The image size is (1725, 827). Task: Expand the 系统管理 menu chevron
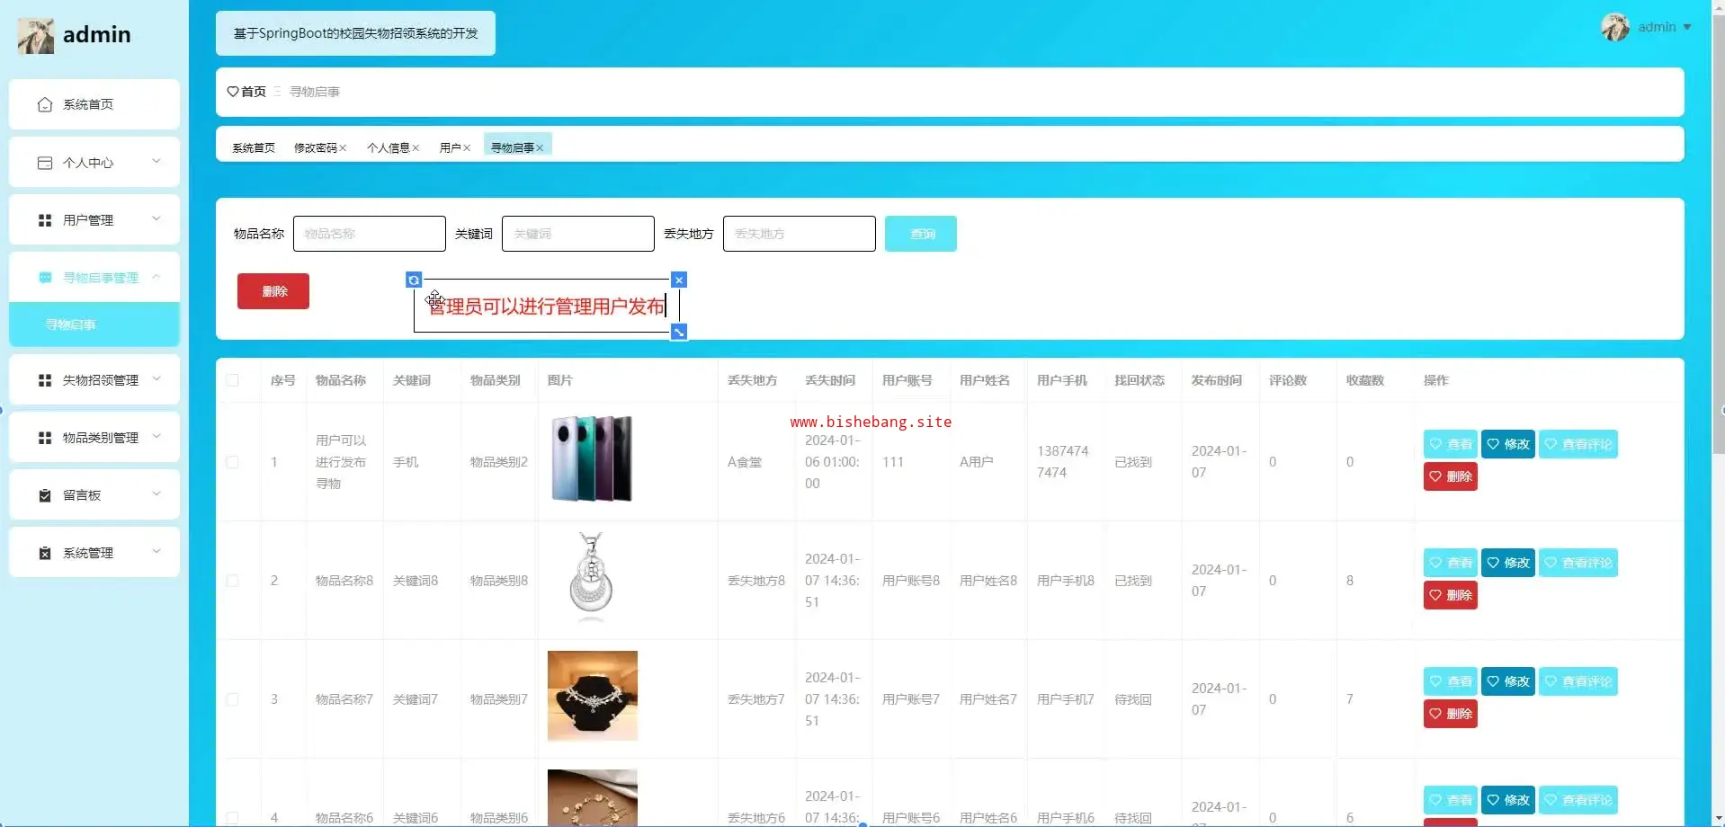(156, 552)
